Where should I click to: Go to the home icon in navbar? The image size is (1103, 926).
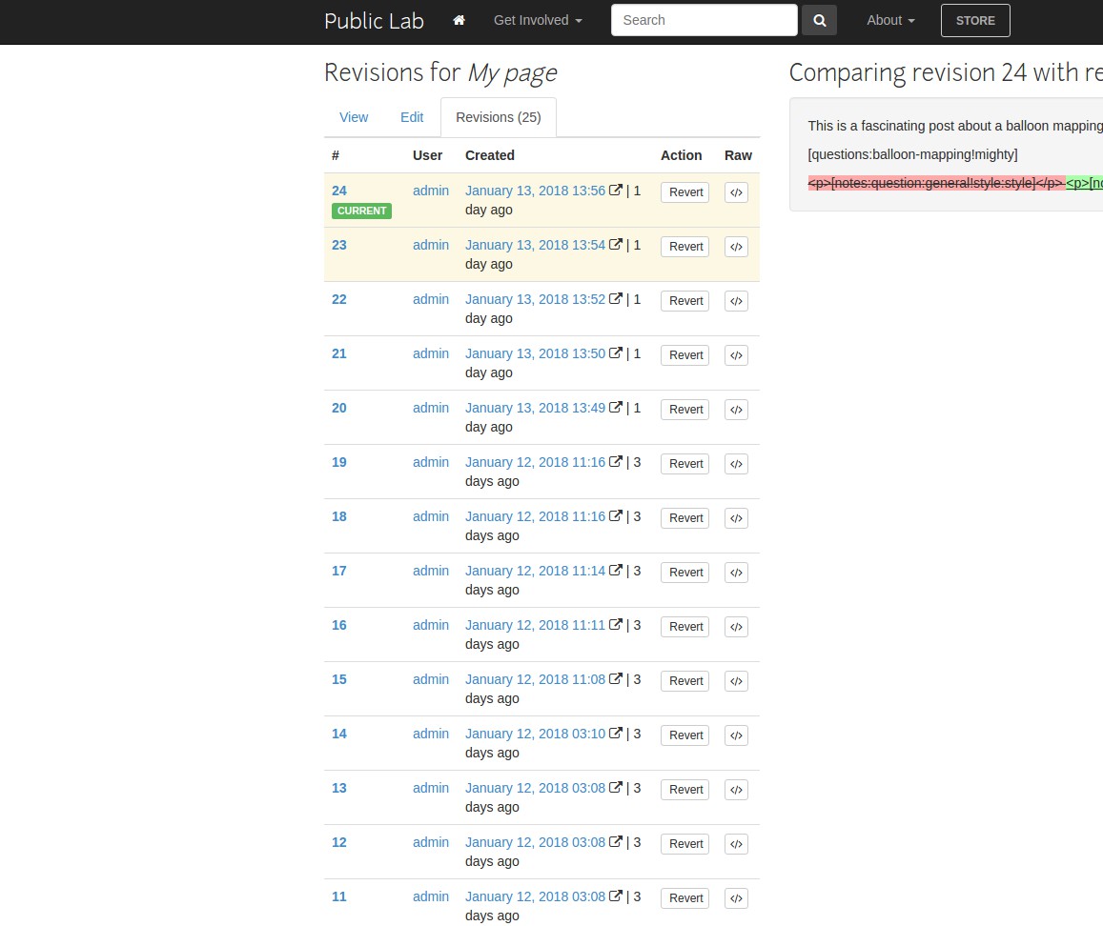[x=459, y=20]
